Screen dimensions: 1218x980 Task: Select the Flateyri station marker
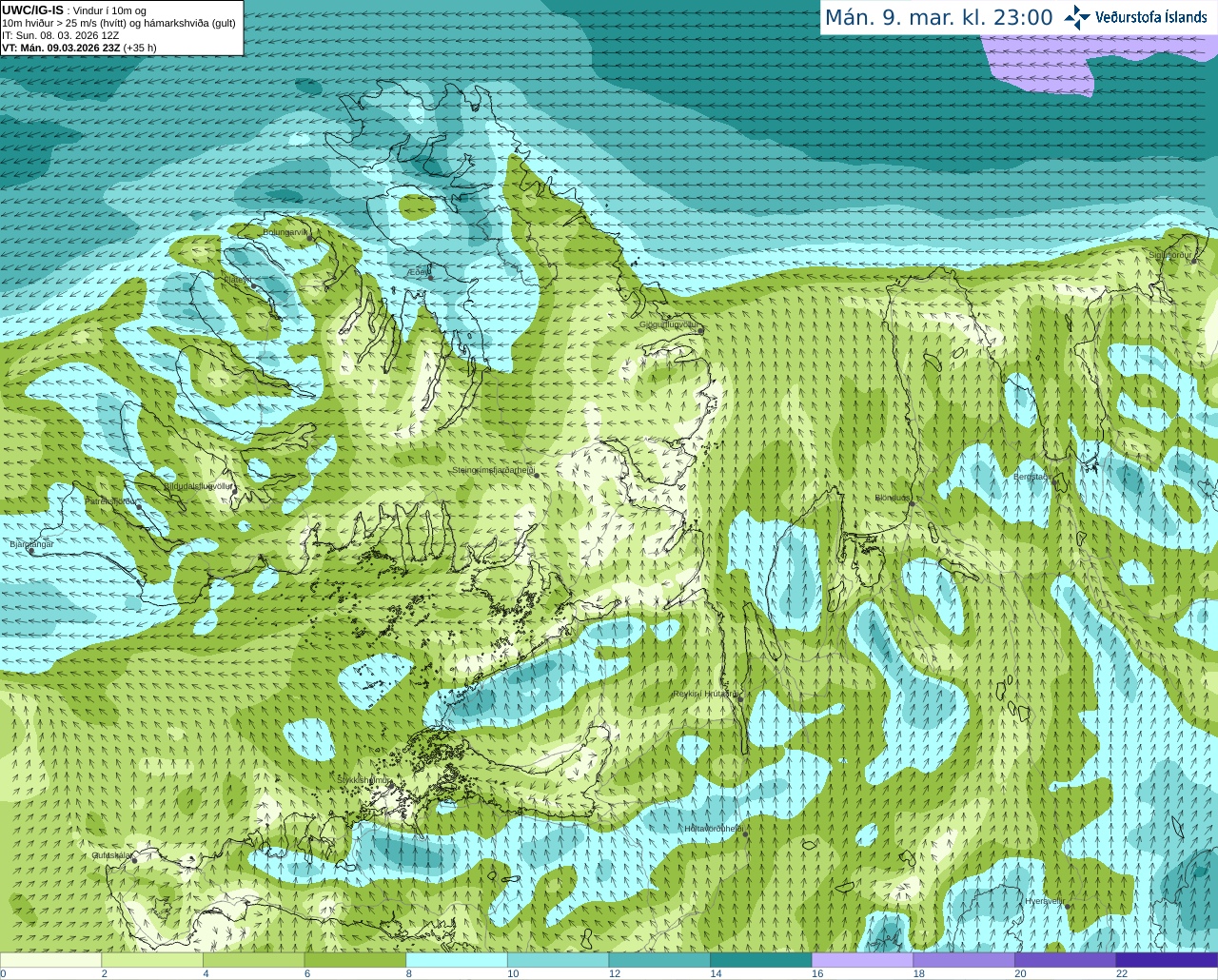(x=254, y=287)
